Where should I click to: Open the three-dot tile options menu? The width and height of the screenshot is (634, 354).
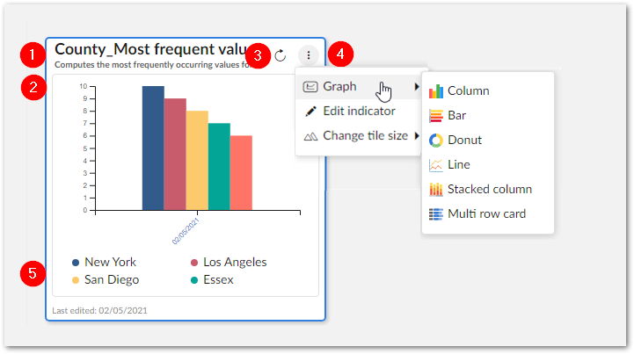309,55
